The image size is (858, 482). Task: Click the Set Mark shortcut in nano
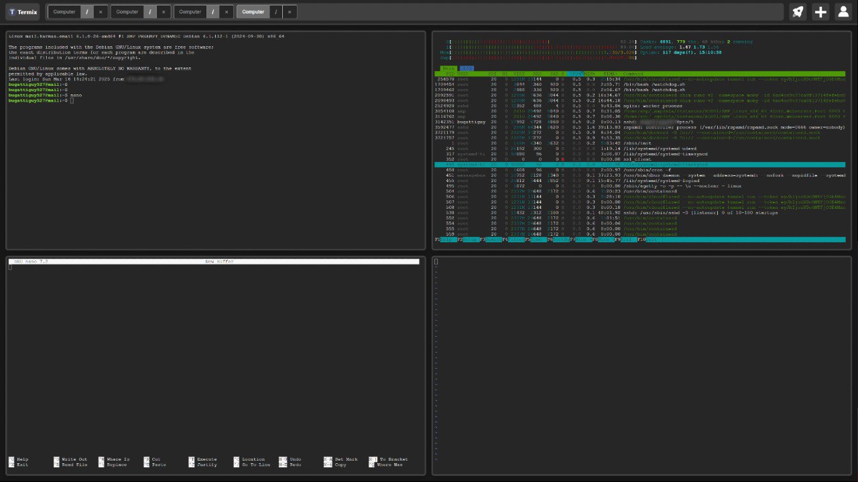(341, 459)
